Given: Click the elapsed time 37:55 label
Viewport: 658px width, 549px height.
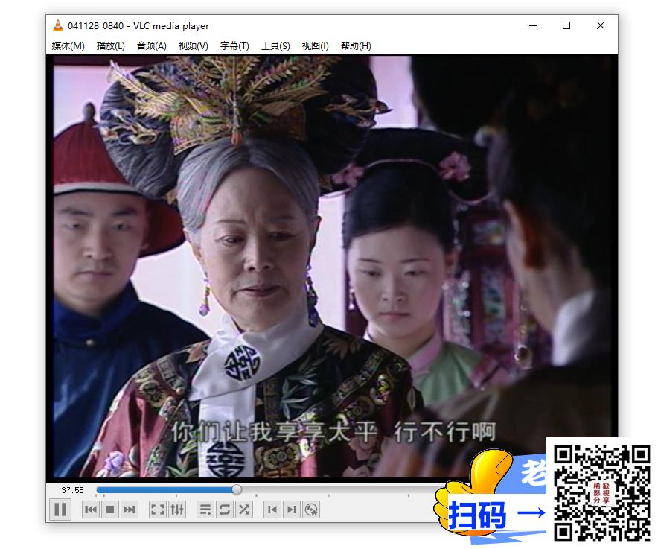Looking at the screenshot, I should [72, 490].
